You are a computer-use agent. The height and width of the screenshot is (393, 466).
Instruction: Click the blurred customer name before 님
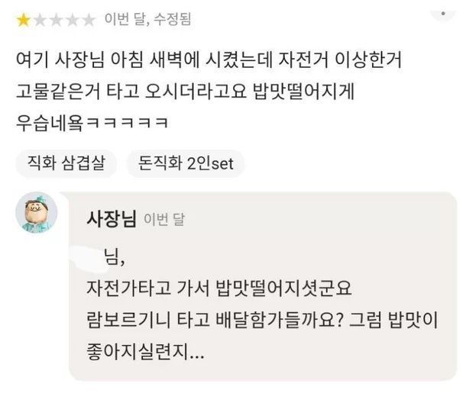point(88,258)
